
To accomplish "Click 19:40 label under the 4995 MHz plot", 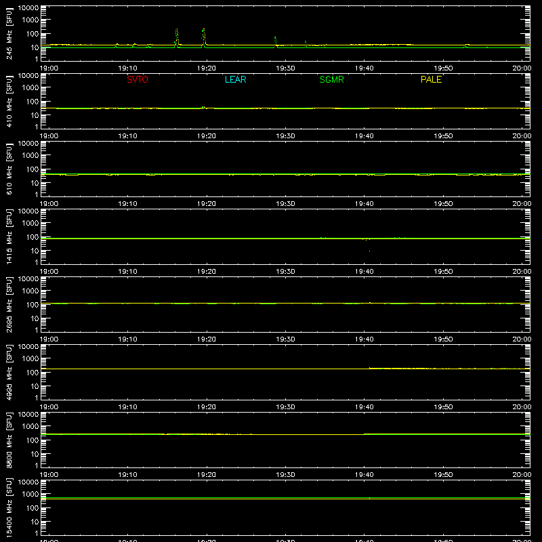I will click(x=364, y=407).
